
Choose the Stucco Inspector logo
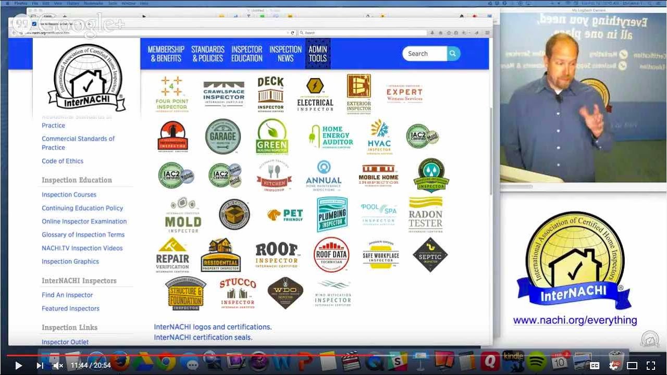pos(238,293)
